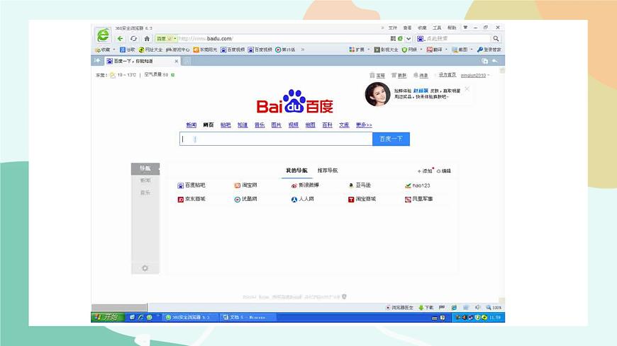Reload the page with the refresh icon

(134, 38)
